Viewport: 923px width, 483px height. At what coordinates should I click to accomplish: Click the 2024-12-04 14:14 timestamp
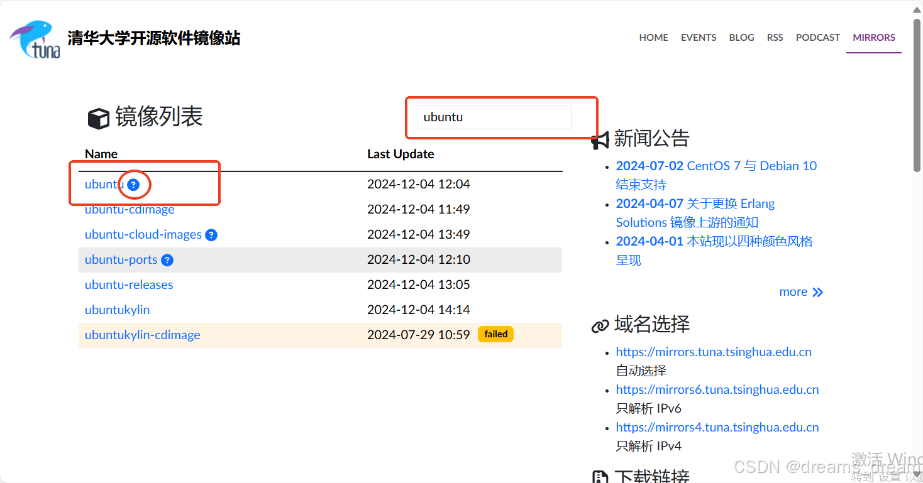[419, 310]
